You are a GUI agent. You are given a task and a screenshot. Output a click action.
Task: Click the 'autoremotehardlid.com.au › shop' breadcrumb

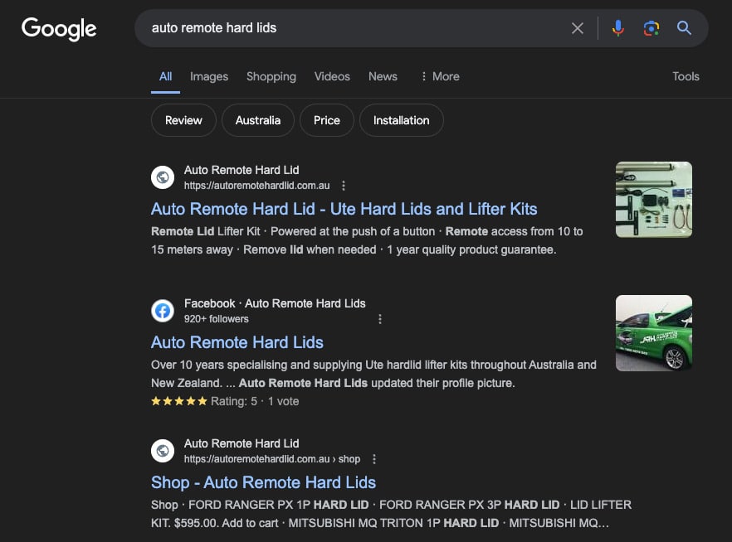tap(272, 459)
